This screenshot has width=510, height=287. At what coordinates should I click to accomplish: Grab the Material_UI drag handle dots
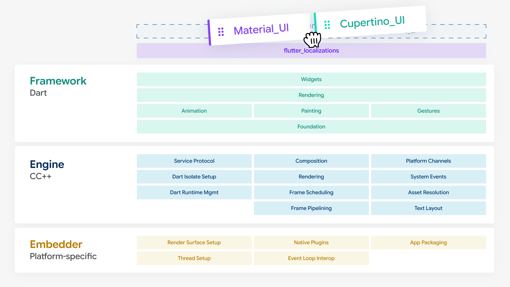[221, 32]
